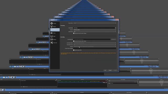The height and width of the screenshot is (94, 168).
Task: Click the add source plus icon
Action: pyautogui.click(x=21, y=87)
